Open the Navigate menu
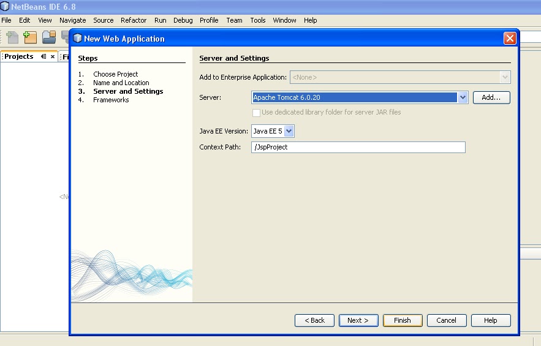 [x=73, y=20]
